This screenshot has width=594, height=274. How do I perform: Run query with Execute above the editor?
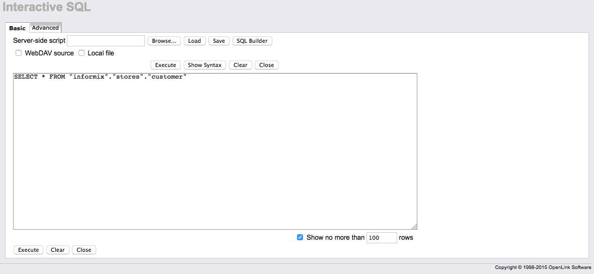[165, 65]
